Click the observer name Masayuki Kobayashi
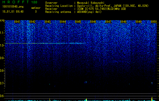This screenshot has height=101, width=159. 91,3
